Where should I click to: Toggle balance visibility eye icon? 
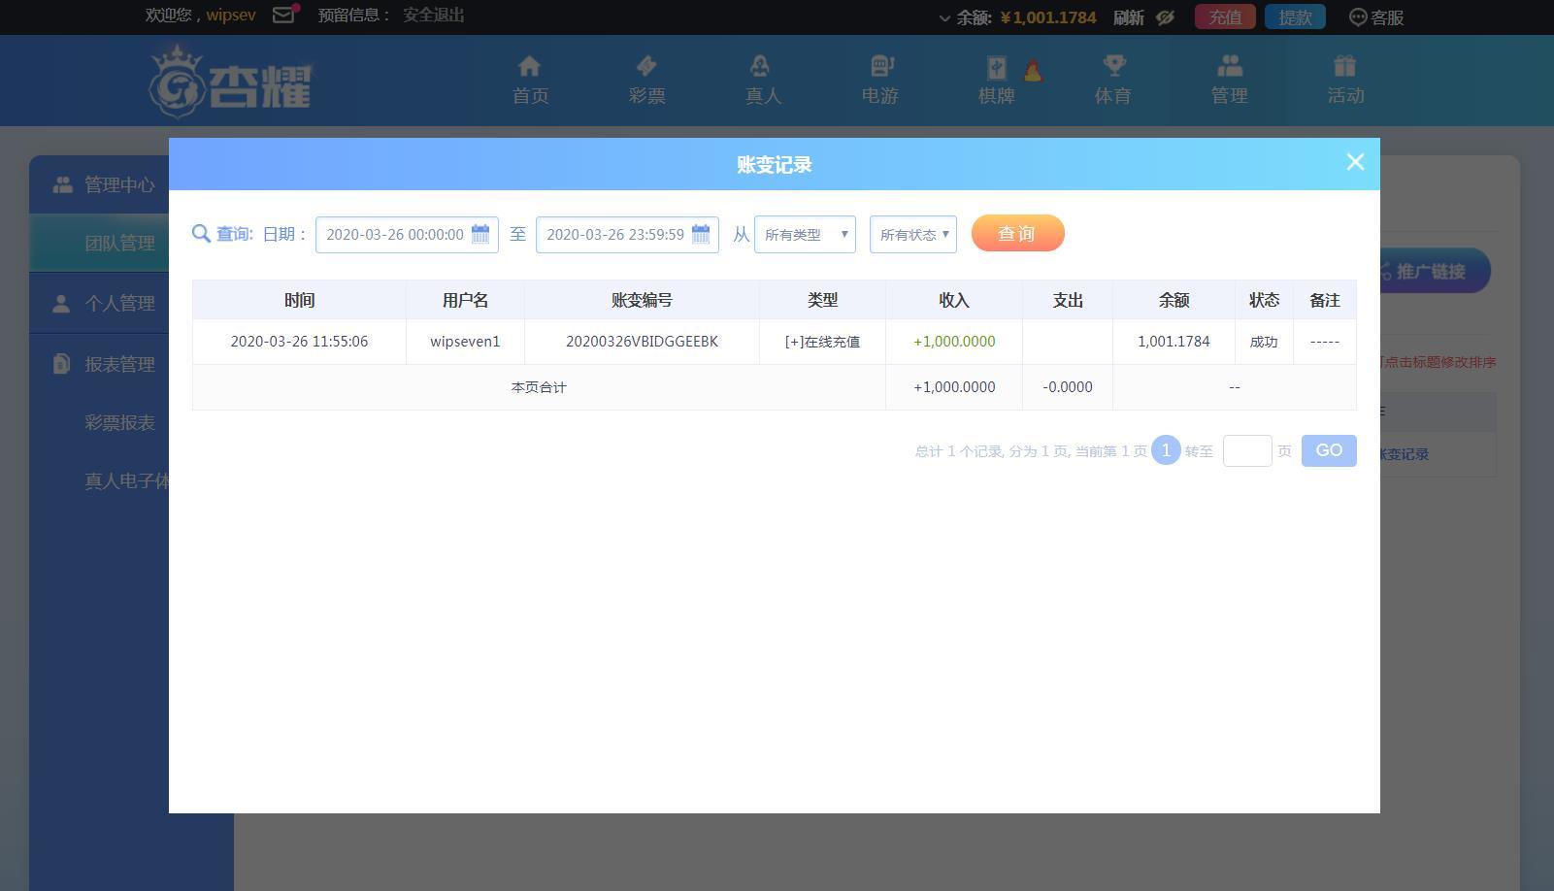tap(1166, 17)
